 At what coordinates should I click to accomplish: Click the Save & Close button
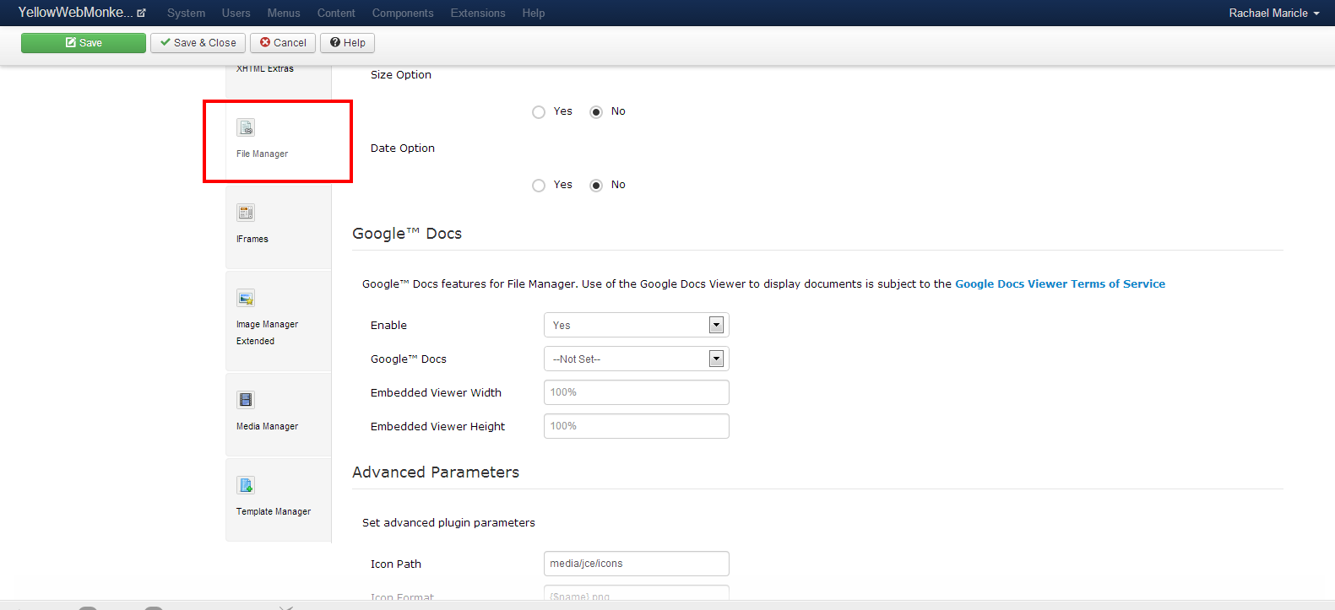pos(198,43)
